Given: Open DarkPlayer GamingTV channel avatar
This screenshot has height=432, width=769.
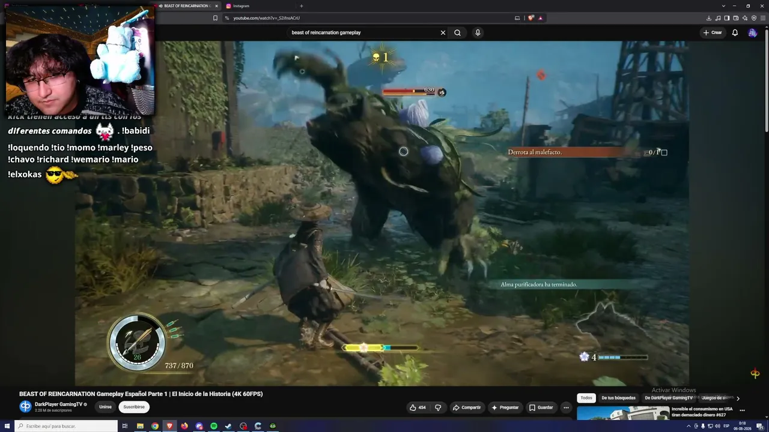Looking at the screenshot, I should [x=25, y=407].
